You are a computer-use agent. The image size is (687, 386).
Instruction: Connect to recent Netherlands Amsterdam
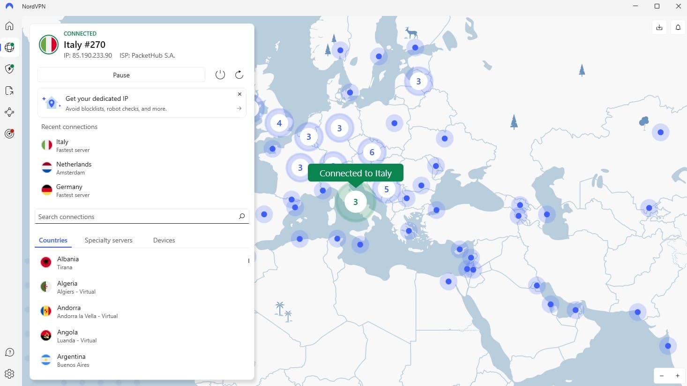coord(142,168)
